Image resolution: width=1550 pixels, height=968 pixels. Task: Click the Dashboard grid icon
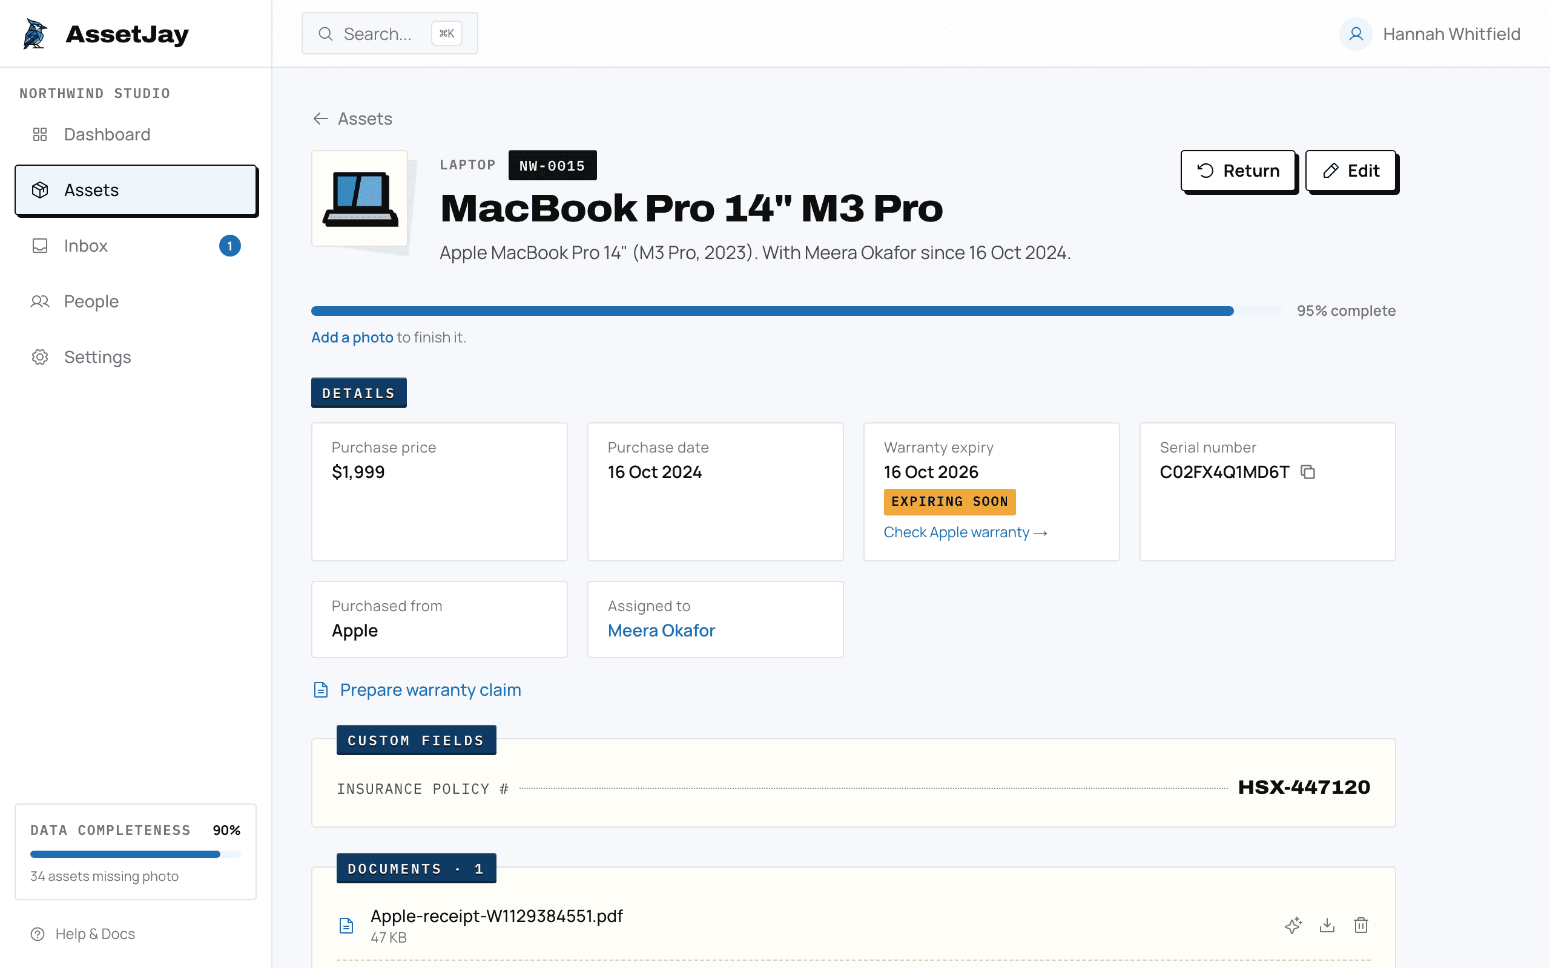(x=40, y=134)
